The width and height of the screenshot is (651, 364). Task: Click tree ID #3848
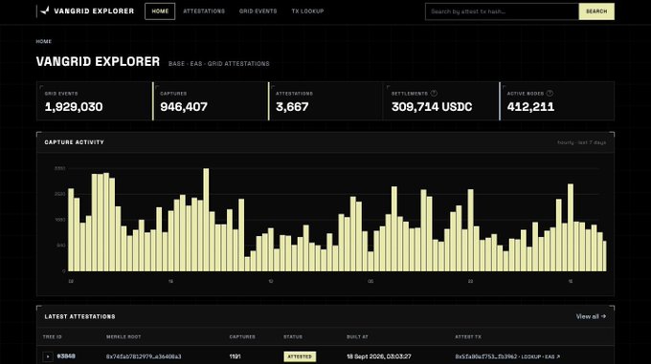tap(66, 356)
